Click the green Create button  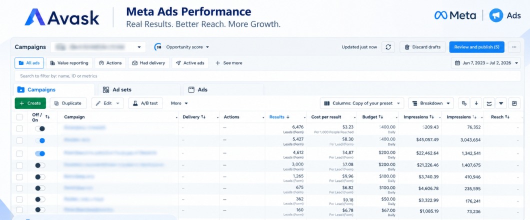click(x=30, y=103)
